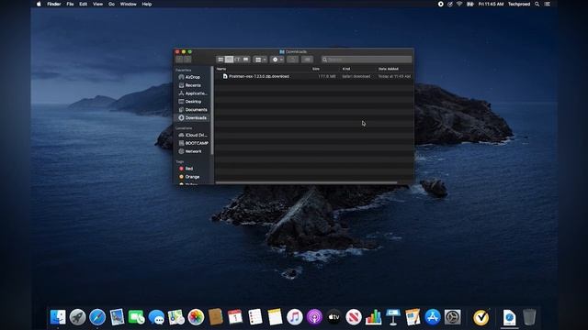The height and width of the screenshot is (330, 588).
Task: Select Recents in the Finder sidebar
Action: tap(192, 85)
